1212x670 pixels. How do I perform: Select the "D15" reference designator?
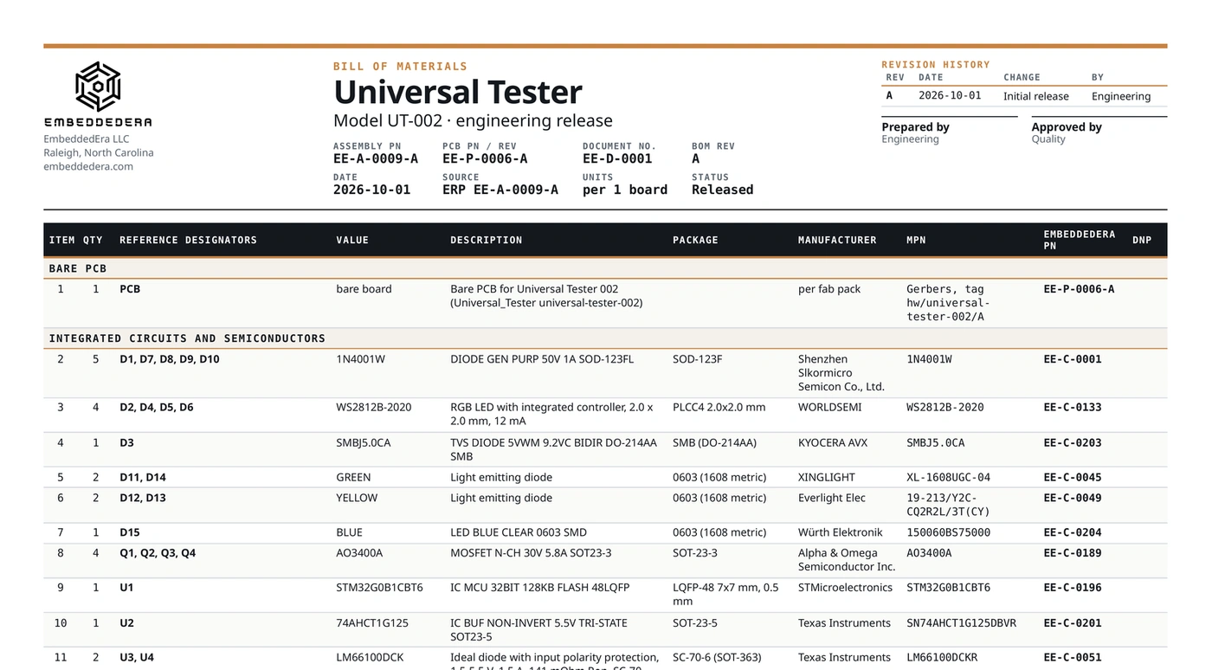coord(130,532)
